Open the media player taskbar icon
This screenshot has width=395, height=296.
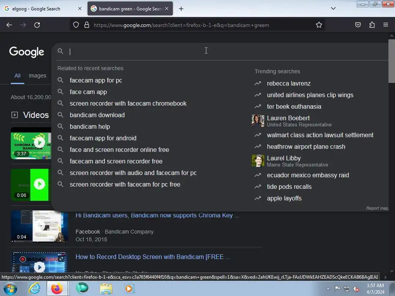pyautogui.click(x=130, y=288)
